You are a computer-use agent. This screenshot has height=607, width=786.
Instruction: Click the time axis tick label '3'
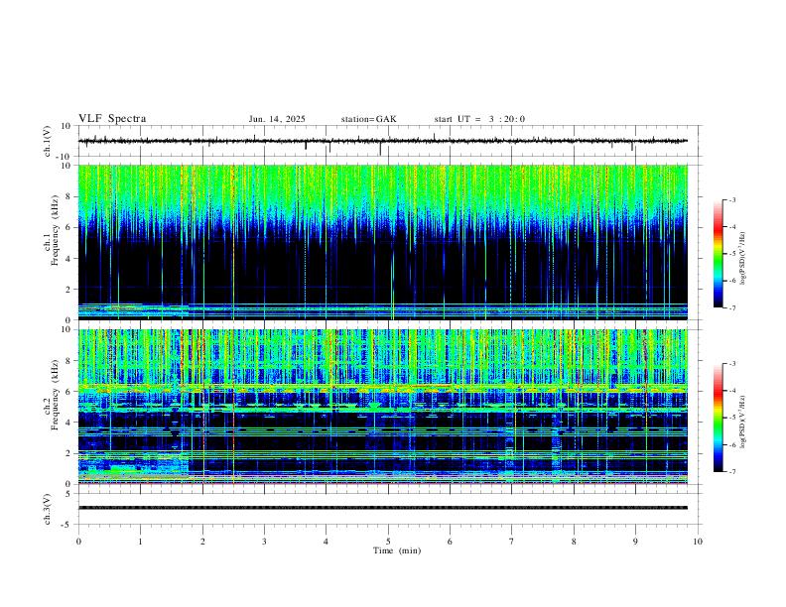click(x=264, y=542)
